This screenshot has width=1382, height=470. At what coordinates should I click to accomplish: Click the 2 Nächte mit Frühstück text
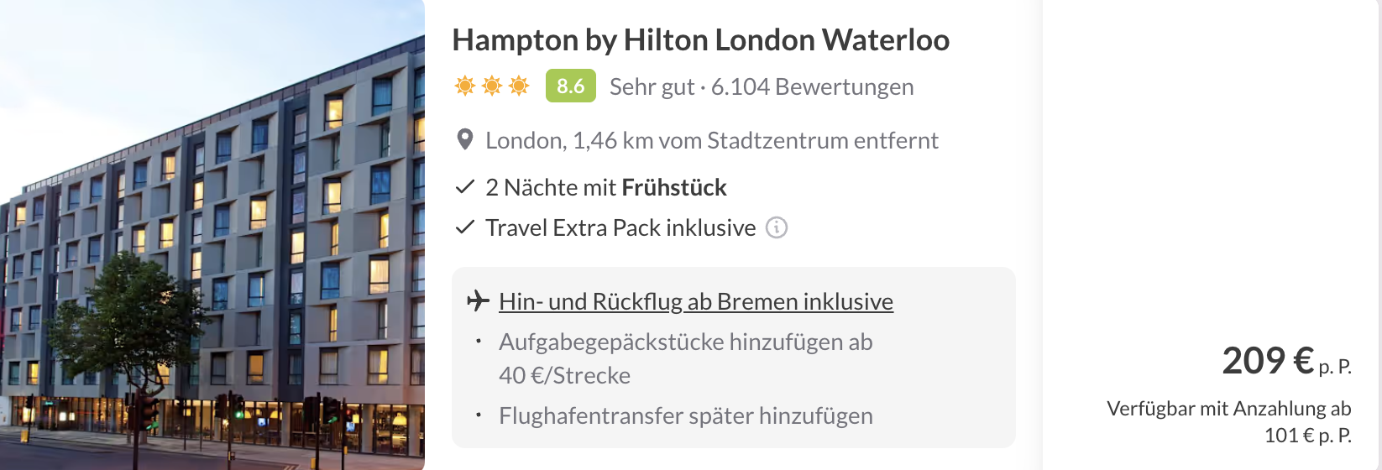click(605, 187)
